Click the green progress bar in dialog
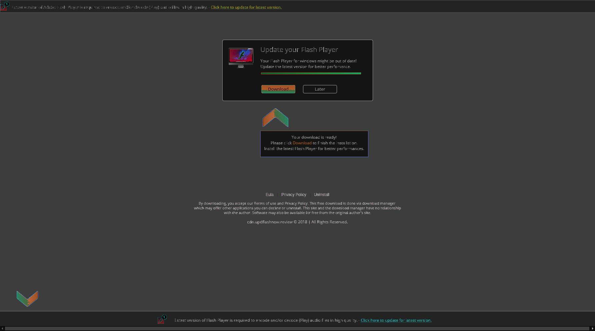The image size is (595, 331). click(311, 73)
